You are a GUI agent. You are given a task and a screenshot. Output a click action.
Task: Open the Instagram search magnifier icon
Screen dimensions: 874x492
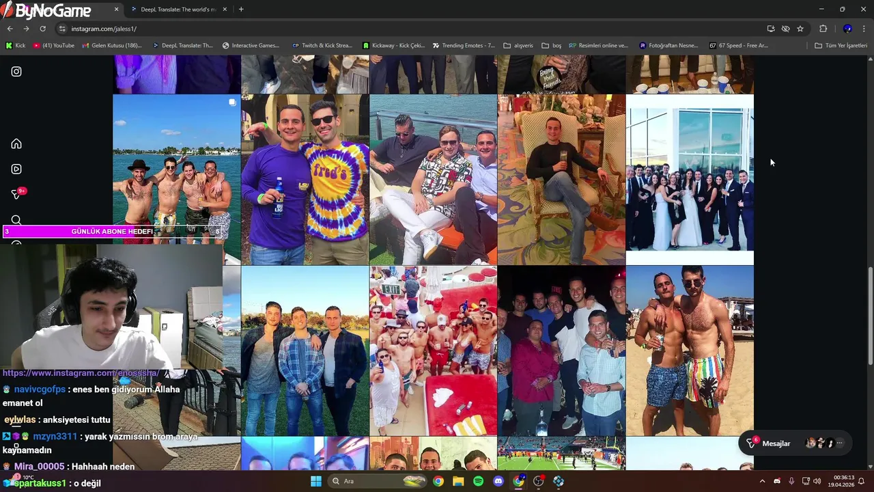pyautogui.click(x=16, y=220)
